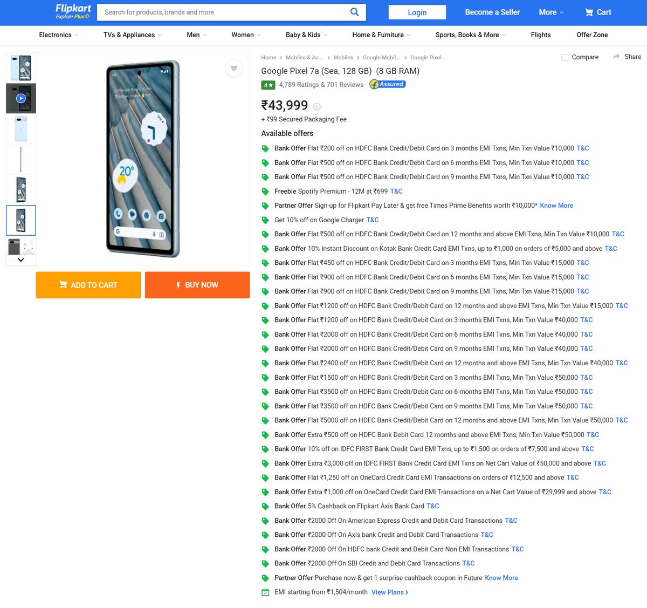Open T&C for IDFC FIRST 10% off offer
This screenshot has width=647, height=608.
pos(588,449)
